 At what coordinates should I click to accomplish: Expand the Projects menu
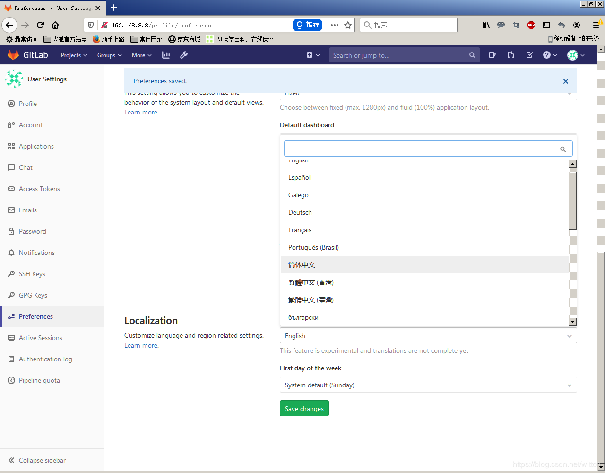click(x=74, y=55)
